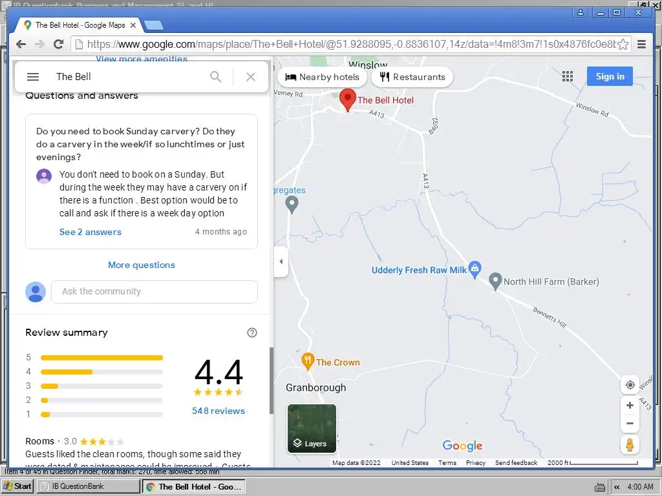Screen dimensions: 662x496
Task: Zoom out on the map
Action: point(630,424)
